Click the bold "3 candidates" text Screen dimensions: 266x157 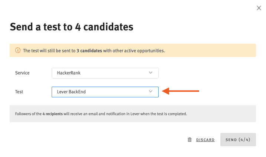pos(89,50)
